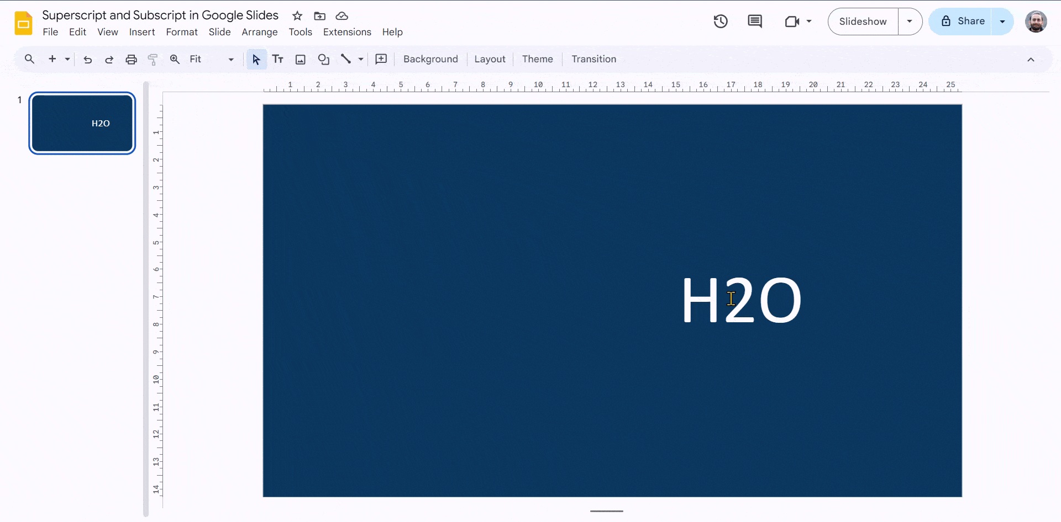Undo the last action
The height and width of the screenshot is (522, 1061).
pyautogui.click(x=87, y=59)
